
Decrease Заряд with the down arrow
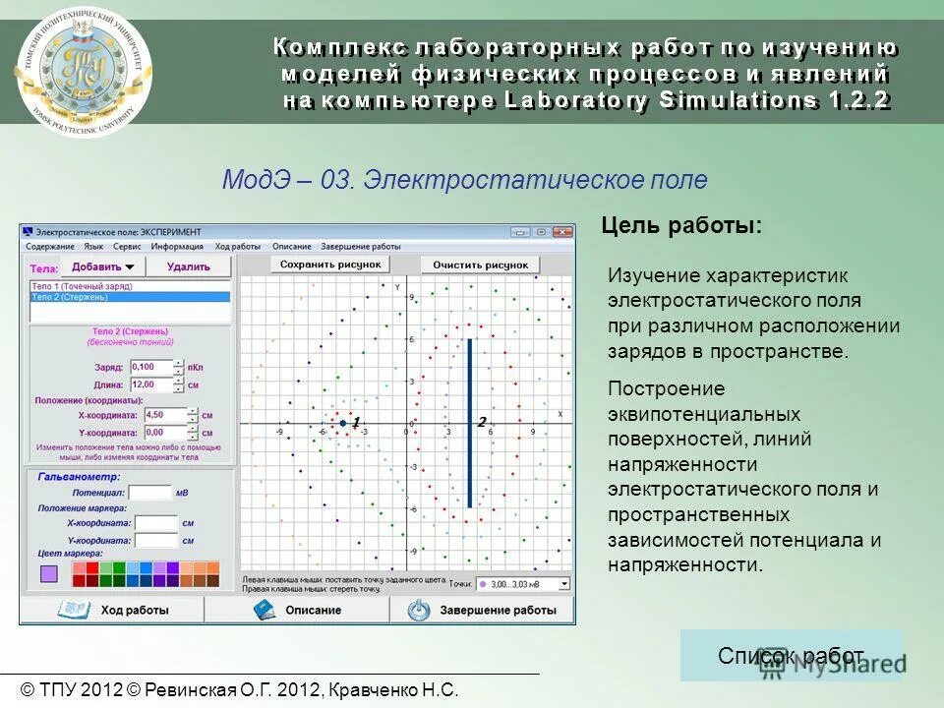178,371
